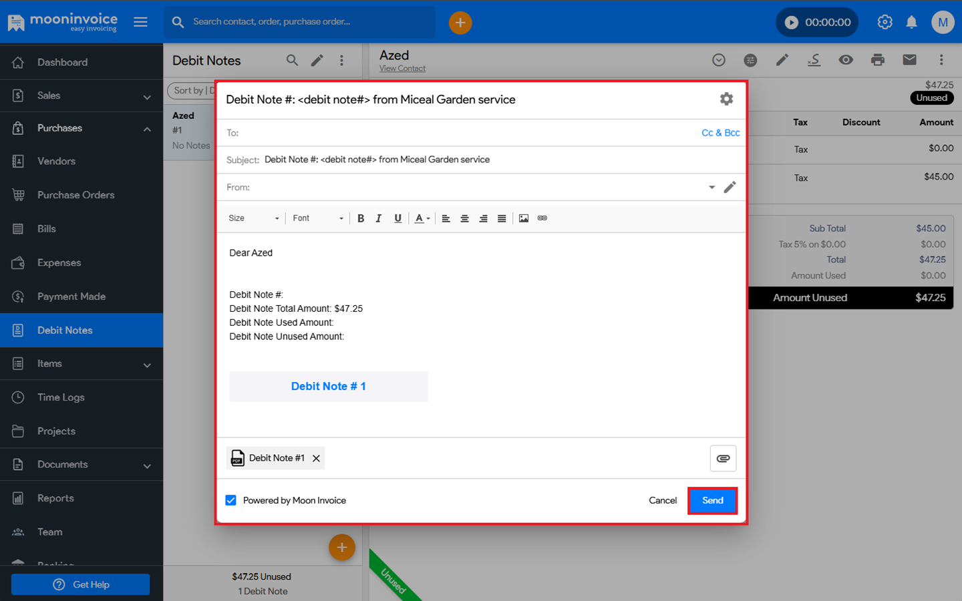The height and width of the screenshot is (601, 962).
Task: Click the insert hyperlink icon
Action: [542, 218]
